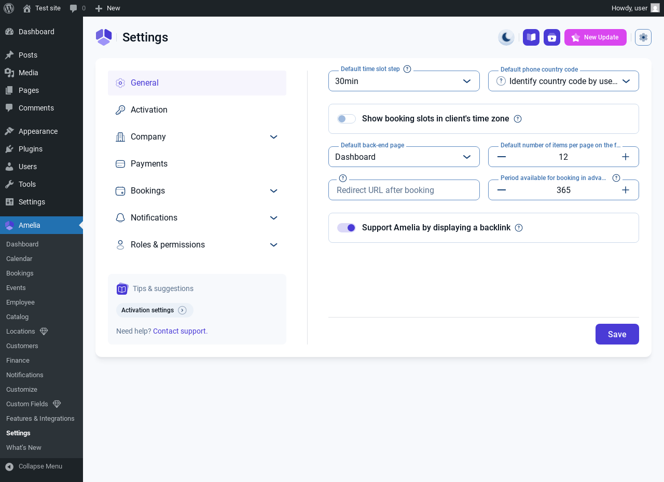Open Calendar in Amelia sidebar menu
664x482 pixels.
click(x=19, y=259)
